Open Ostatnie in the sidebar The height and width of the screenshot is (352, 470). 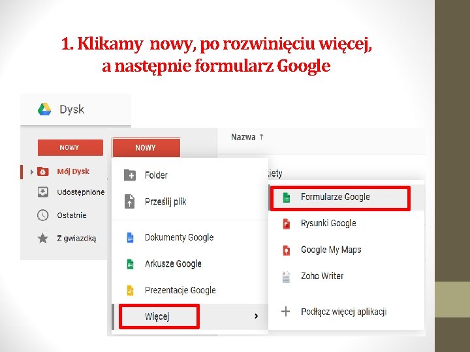[72, 215]
